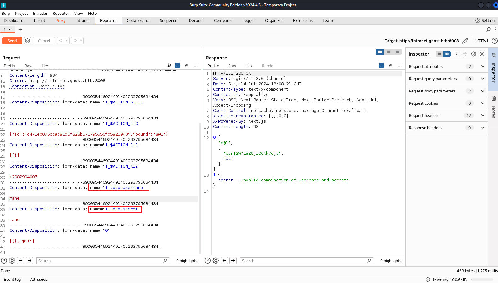The width and height of the screenshot is (498, 283).
Task: Switch Request view to Hex
Action: click(45, 66)
